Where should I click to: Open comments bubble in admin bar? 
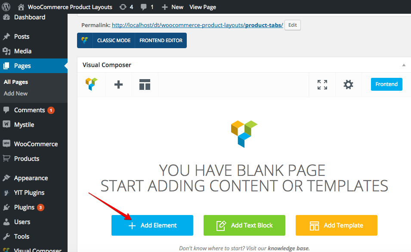147,7
